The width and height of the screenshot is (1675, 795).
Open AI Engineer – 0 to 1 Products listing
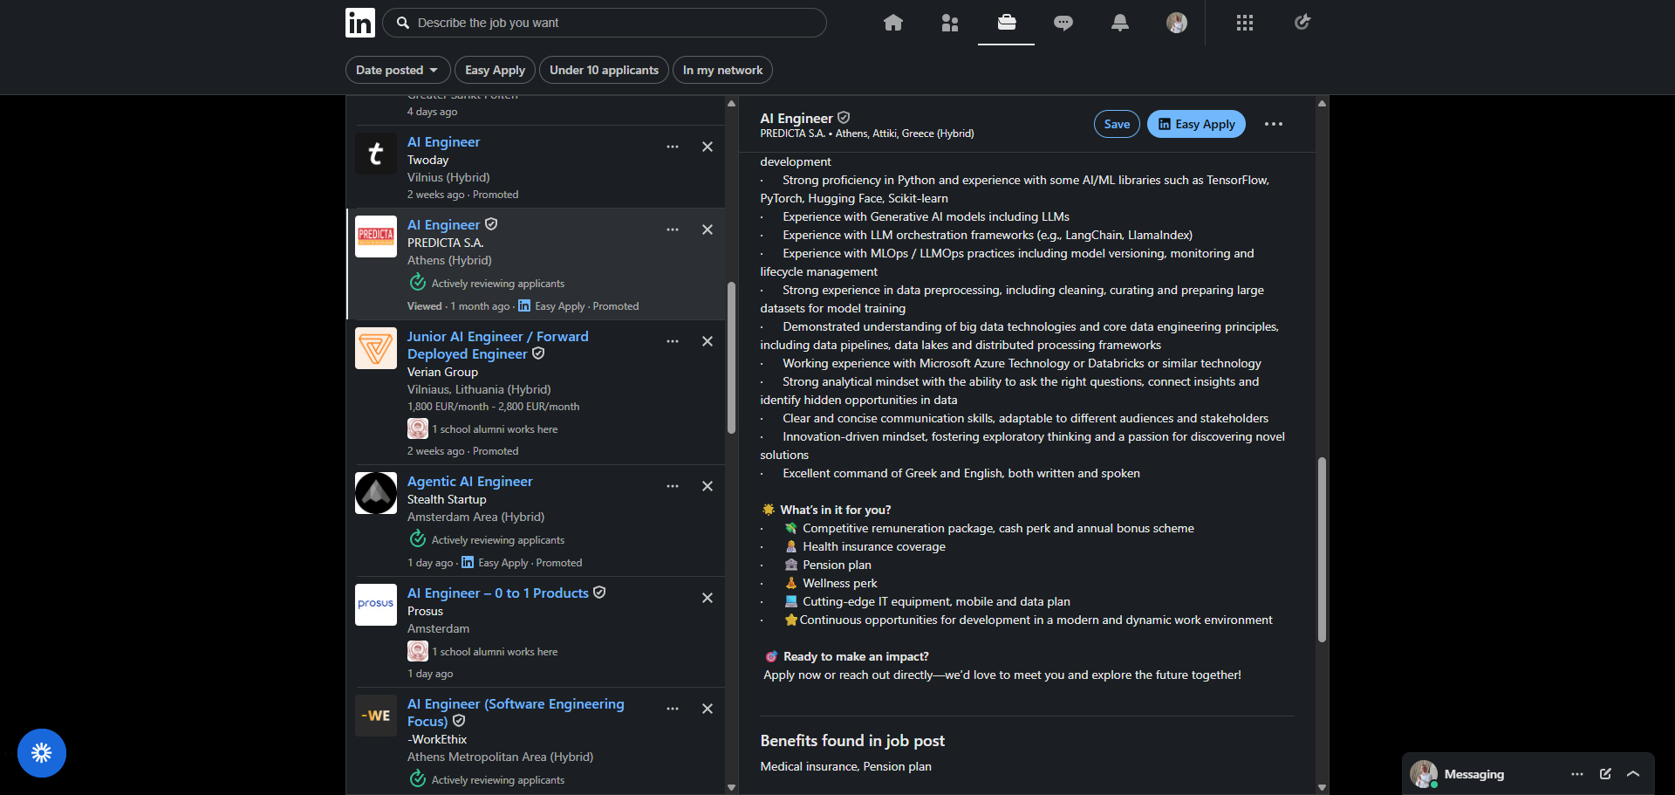click(498, 593)
